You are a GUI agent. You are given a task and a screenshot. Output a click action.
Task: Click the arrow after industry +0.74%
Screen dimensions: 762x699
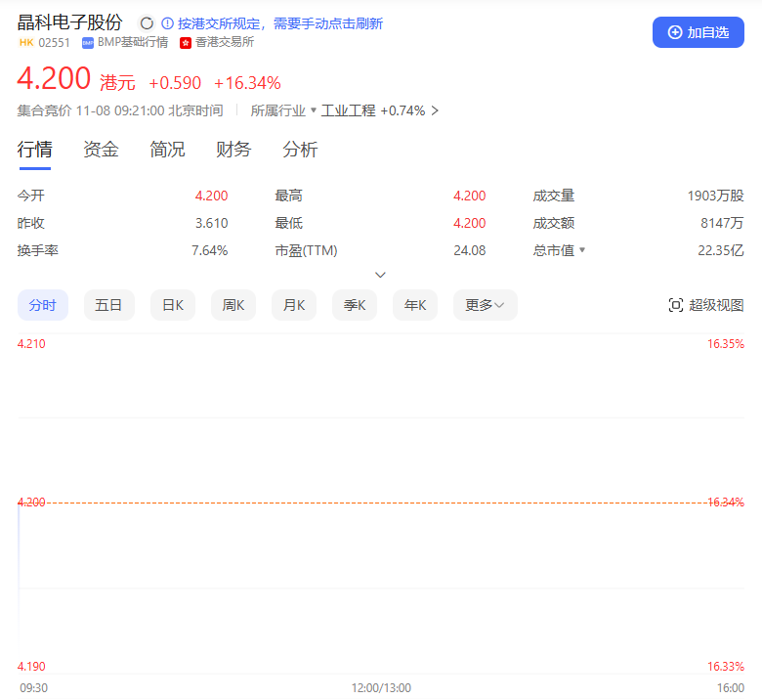pos(435,110)
